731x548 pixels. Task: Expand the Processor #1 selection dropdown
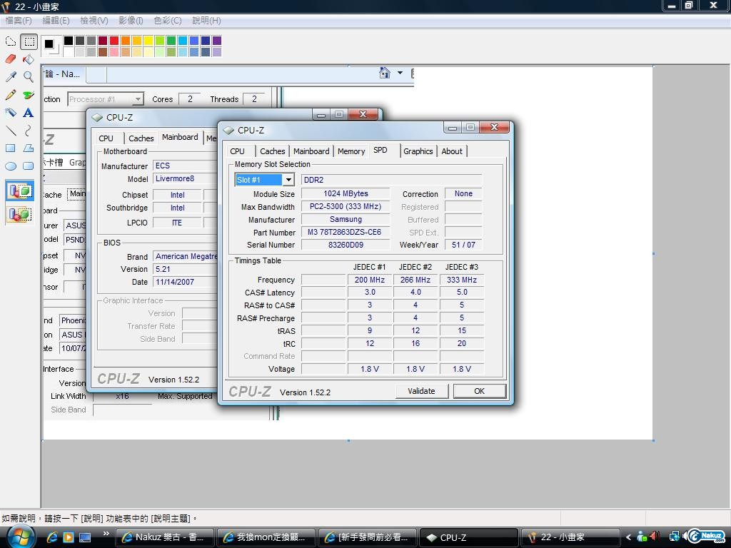point(138,99)
